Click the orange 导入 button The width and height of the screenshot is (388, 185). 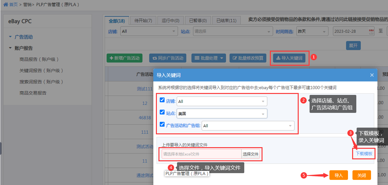pos(339,175)
